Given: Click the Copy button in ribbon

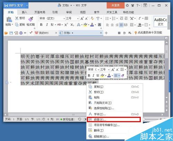Looking at the screenshot, I should click(x=20, y=25).
